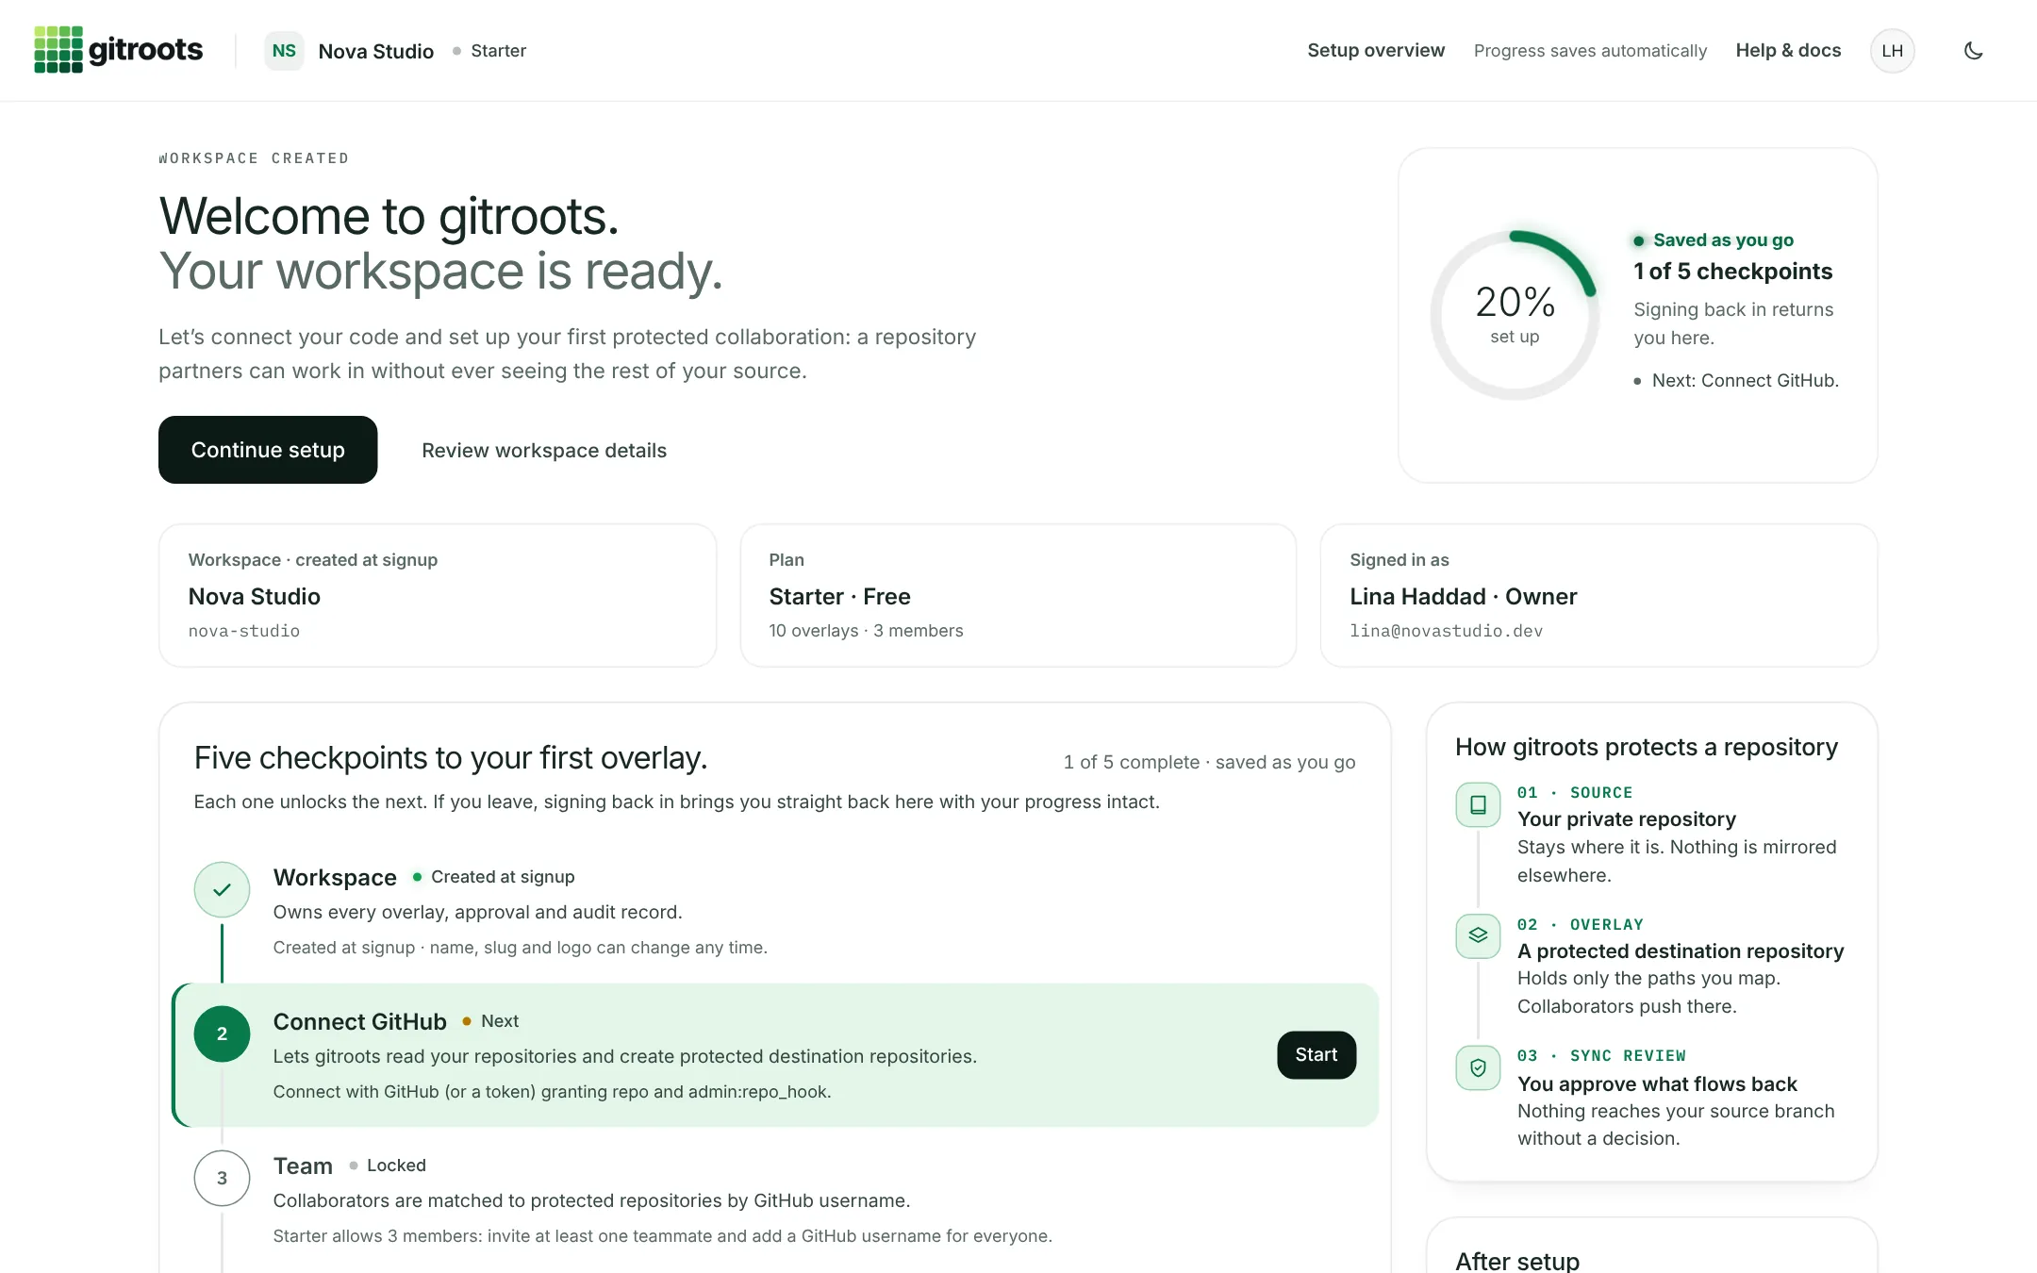Click 'A protected destination repository' heading
Viewport: 2037px width, 1273px height.
click(x=1681, y=951)
